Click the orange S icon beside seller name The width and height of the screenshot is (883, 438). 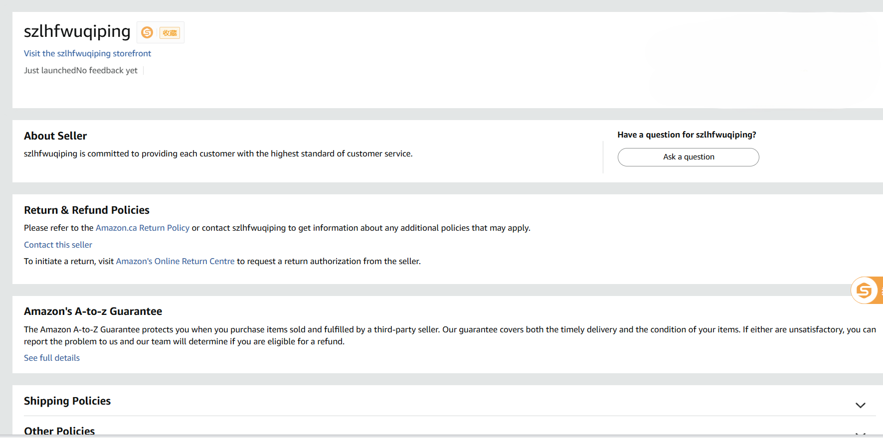tap(147, 32)
